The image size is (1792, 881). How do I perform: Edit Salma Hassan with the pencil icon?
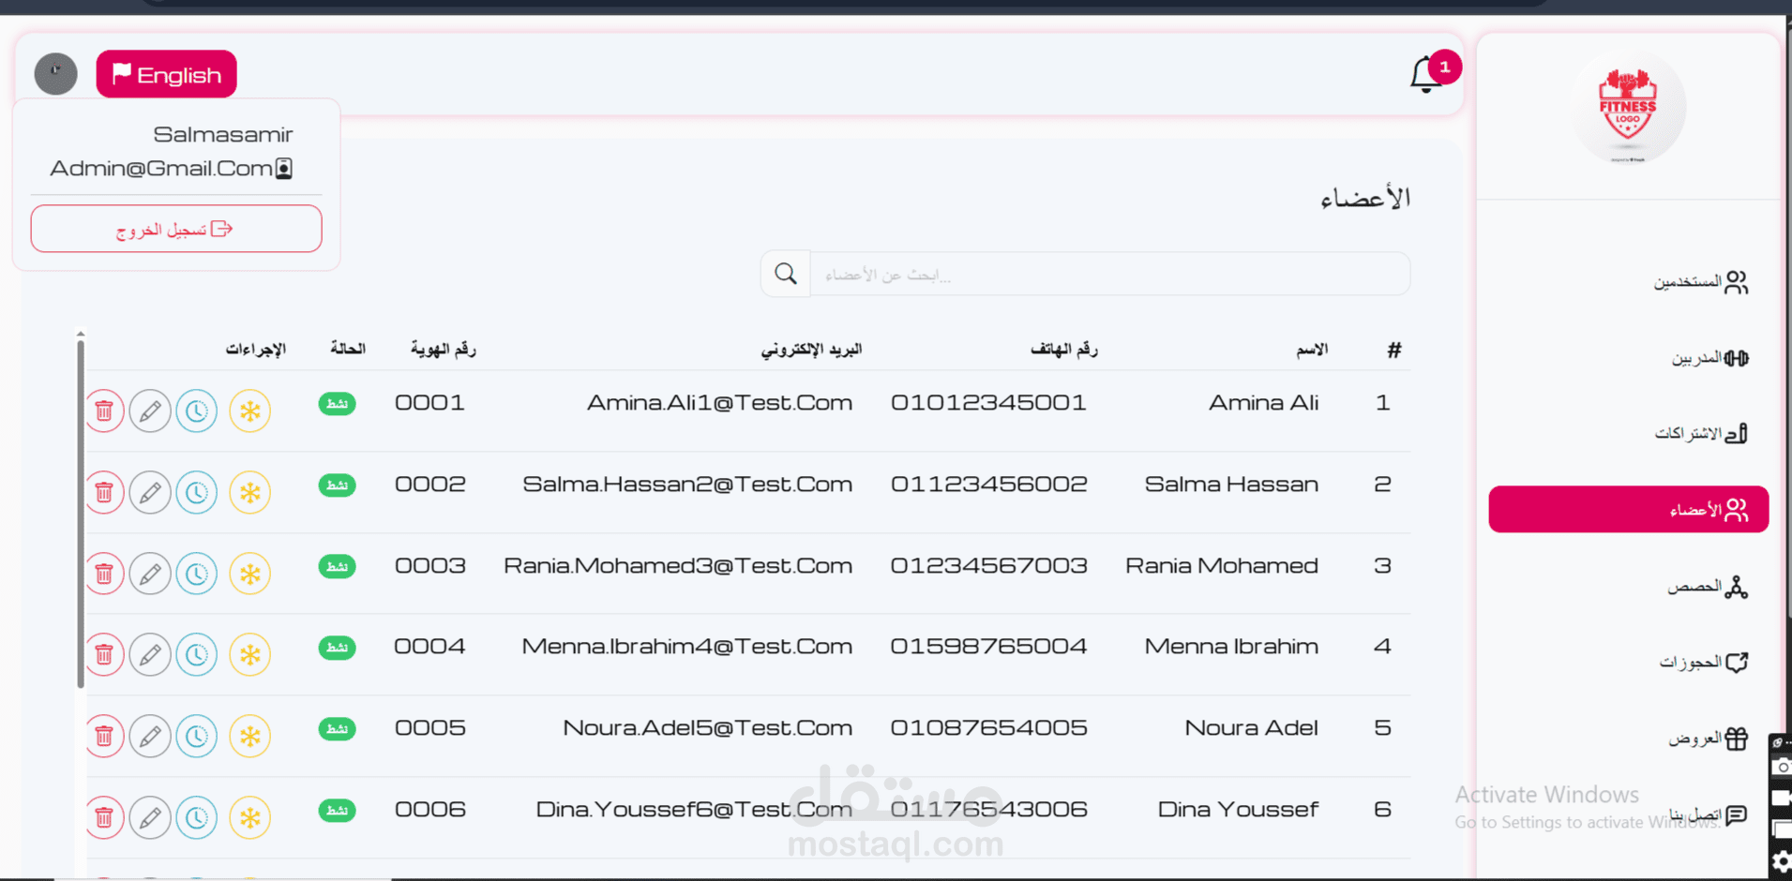point(150,492)
